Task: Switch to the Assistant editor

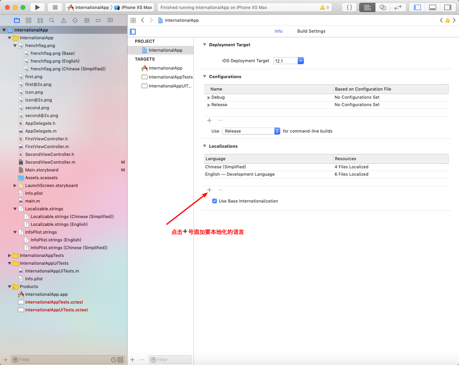Action: pos(382,7)
